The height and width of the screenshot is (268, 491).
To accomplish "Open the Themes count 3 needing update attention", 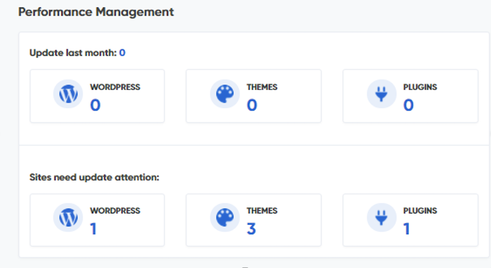I will click(251, 229).
